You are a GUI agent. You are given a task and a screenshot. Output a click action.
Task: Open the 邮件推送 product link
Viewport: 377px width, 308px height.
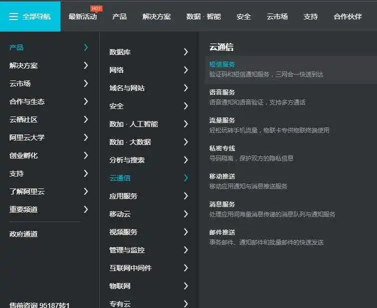point(222,232)
